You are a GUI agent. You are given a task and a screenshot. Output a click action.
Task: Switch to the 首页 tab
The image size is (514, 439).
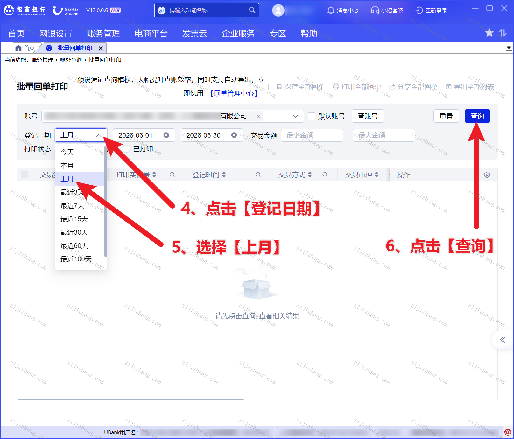tap(25, 48)
